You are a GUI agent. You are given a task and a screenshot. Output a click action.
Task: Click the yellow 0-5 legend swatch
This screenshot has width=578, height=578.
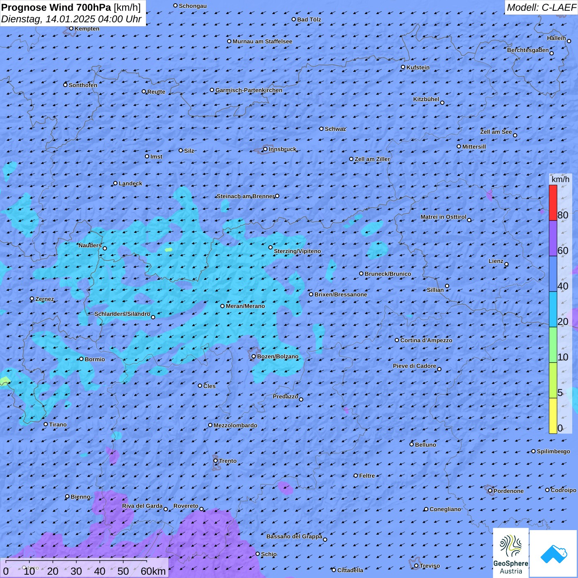point(553,416)
